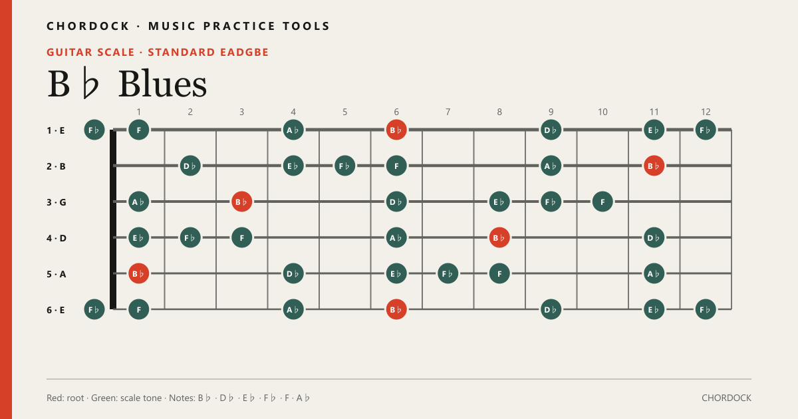The width and height of the screenshot is (798, 419).
Task: Click the D♭ marker on the B string, fret 2
Action: click(190, 166)
